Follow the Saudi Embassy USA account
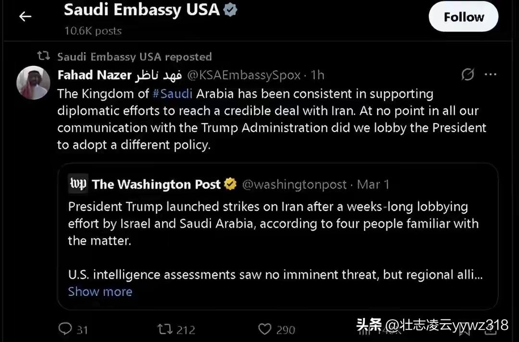Viewport: 519px width, 342px height. point(463,17)
